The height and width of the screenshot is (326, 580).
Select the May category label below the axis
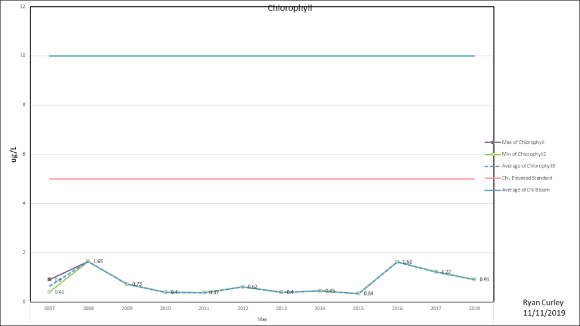[262, 319]
